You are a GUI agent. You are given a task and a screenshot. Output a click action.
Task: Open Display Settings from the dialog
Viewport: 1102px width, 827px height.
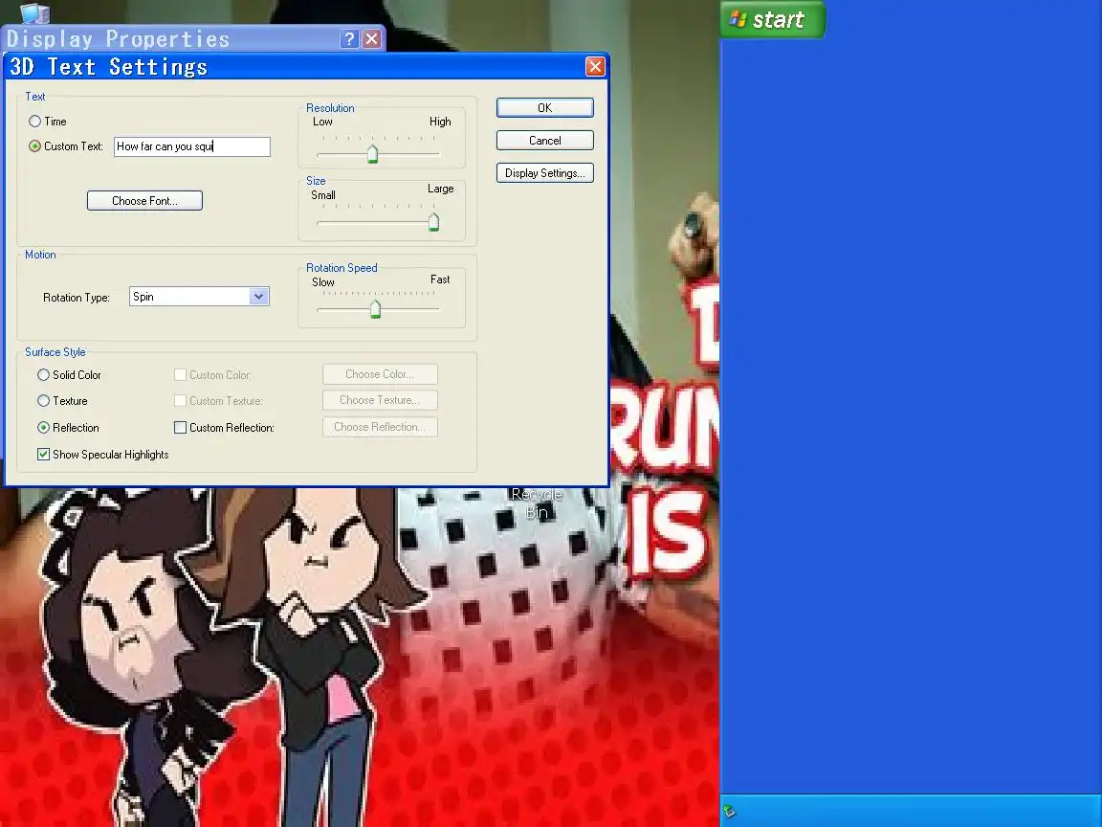(x=544, y=173)
